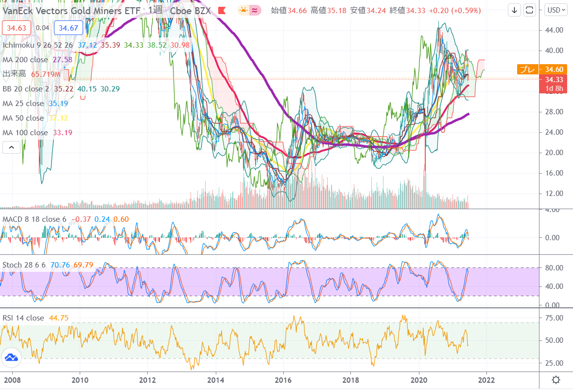Click the Stoch value 70.76
Viewport: 573px width, 391px height.
coord(60,265)
